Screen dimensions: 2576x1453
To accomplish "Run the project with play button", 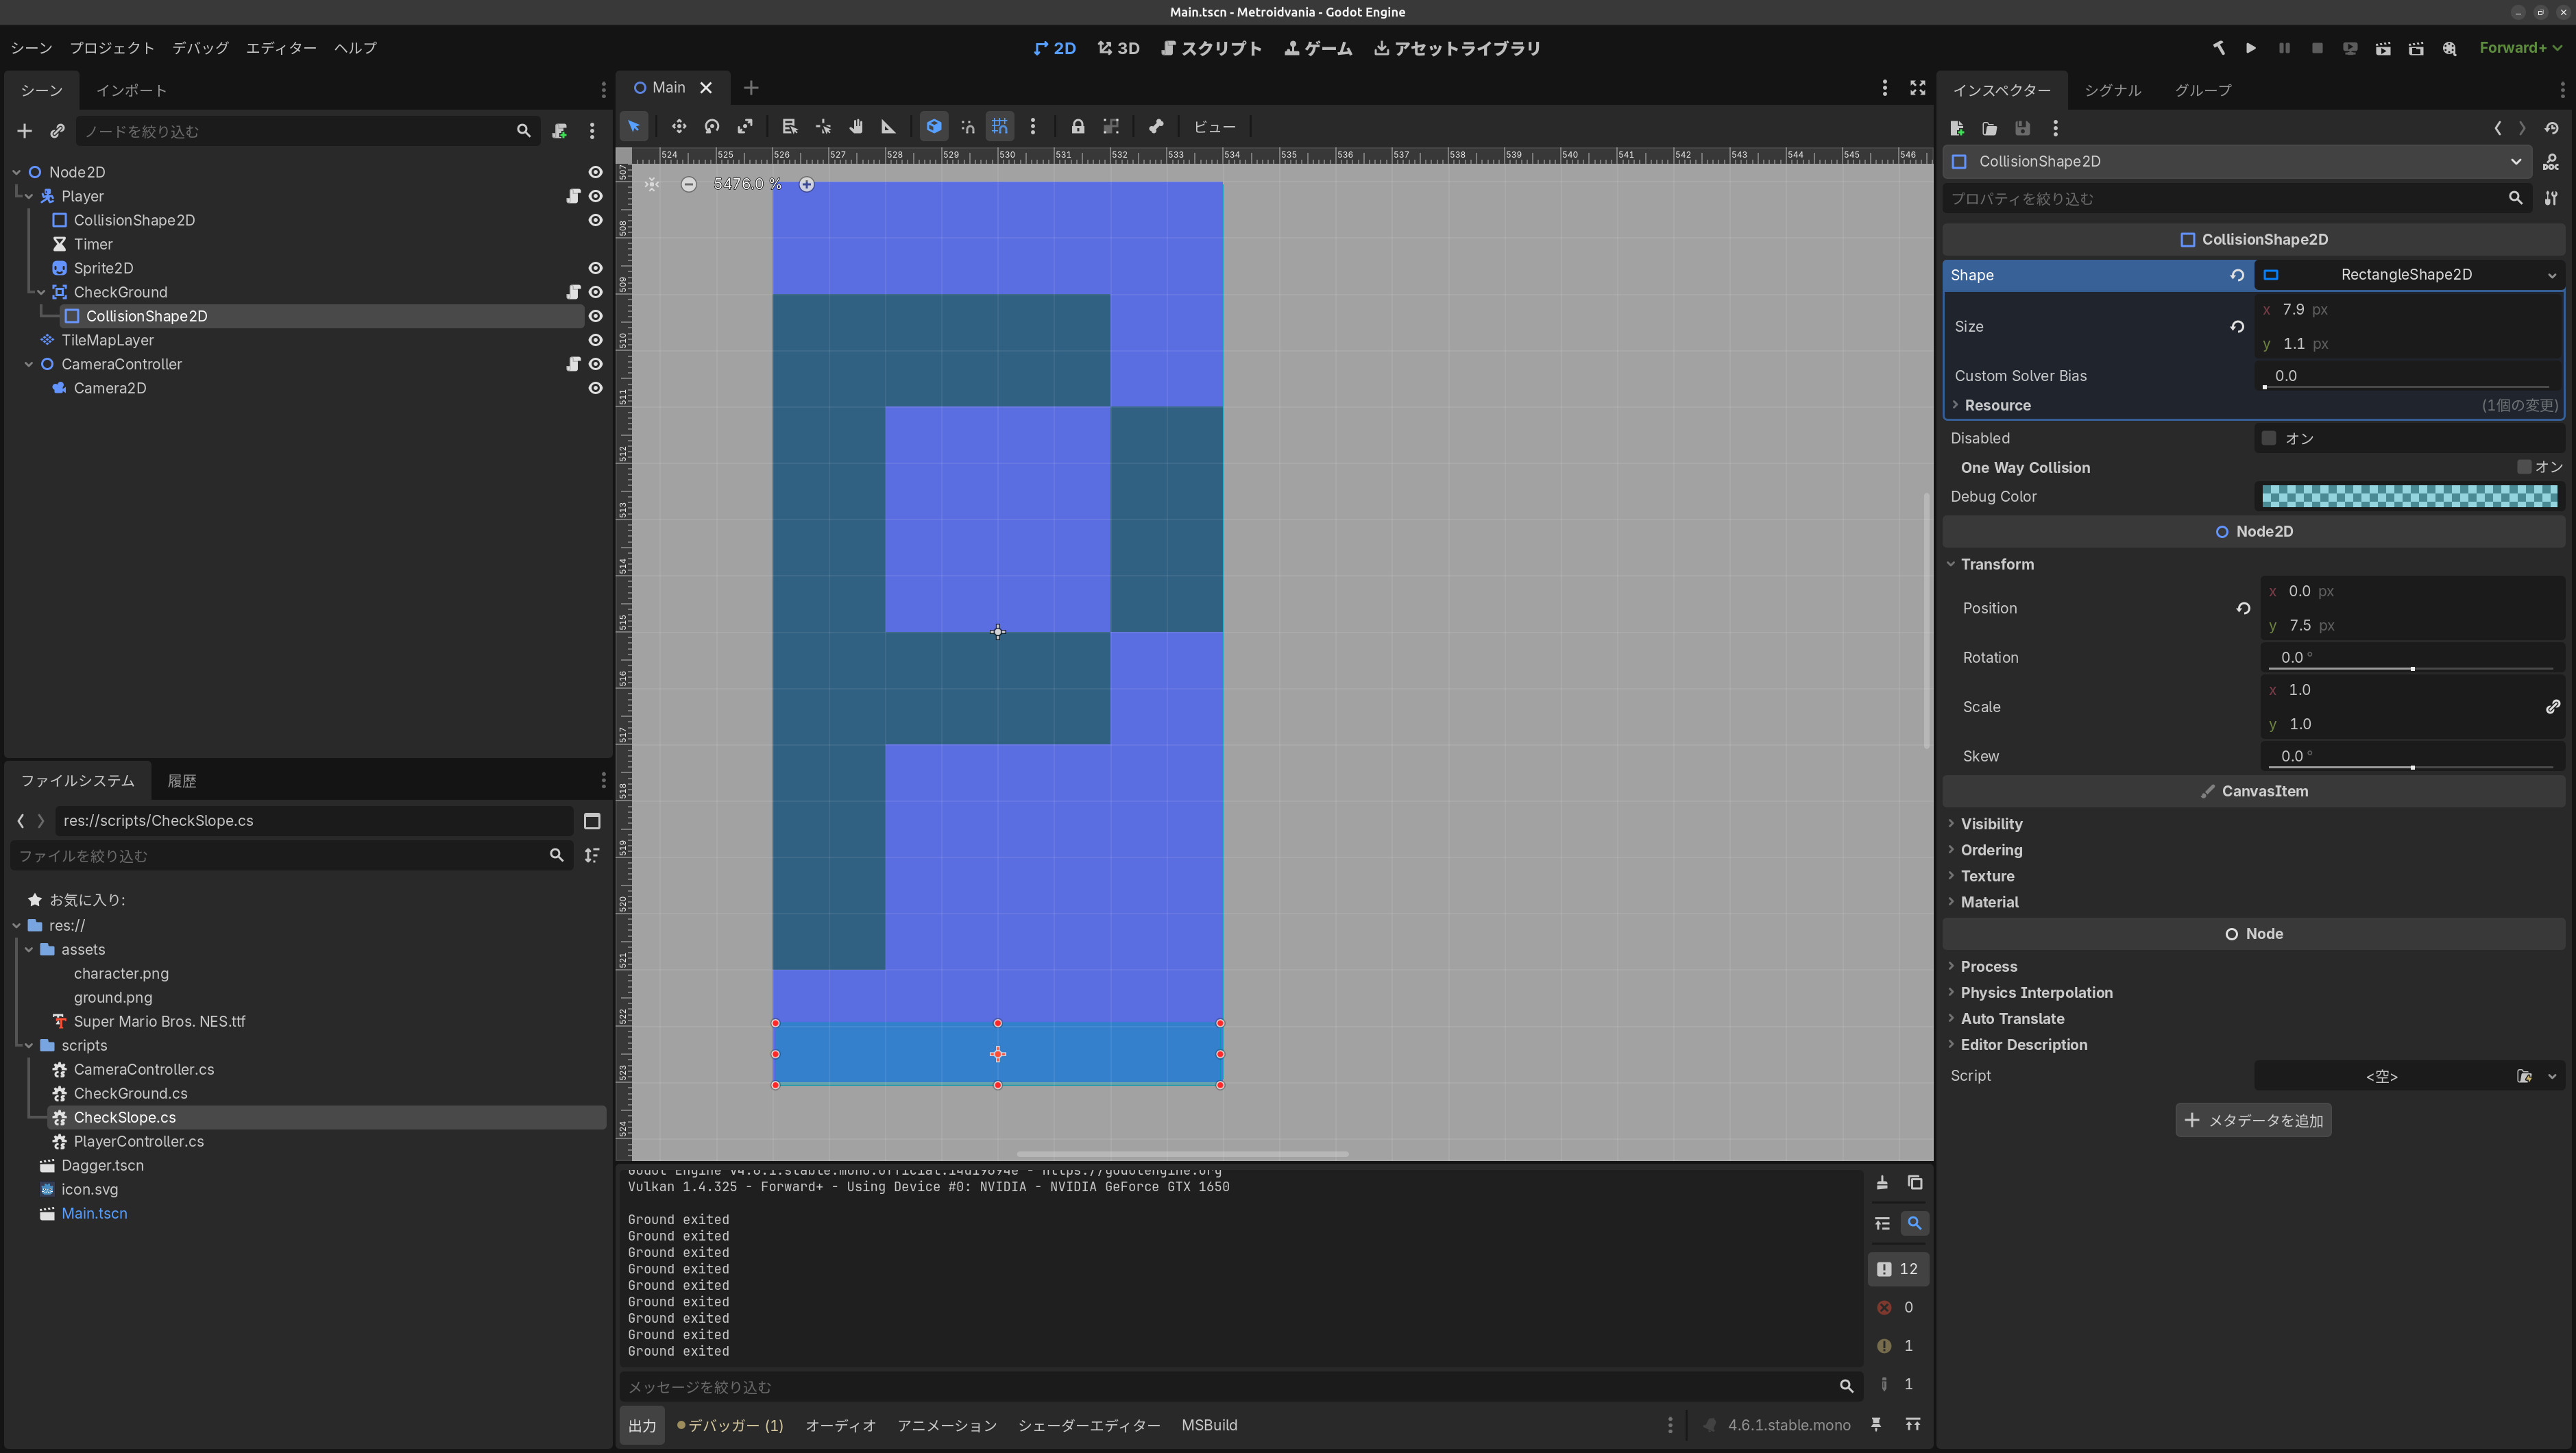I will pos(2250,48).
